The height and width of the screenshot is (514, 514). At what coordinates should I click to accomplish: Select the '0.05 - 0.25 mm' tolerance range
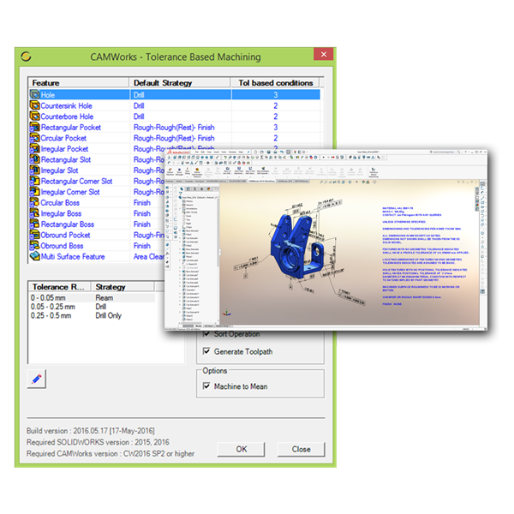click(53, 307)
